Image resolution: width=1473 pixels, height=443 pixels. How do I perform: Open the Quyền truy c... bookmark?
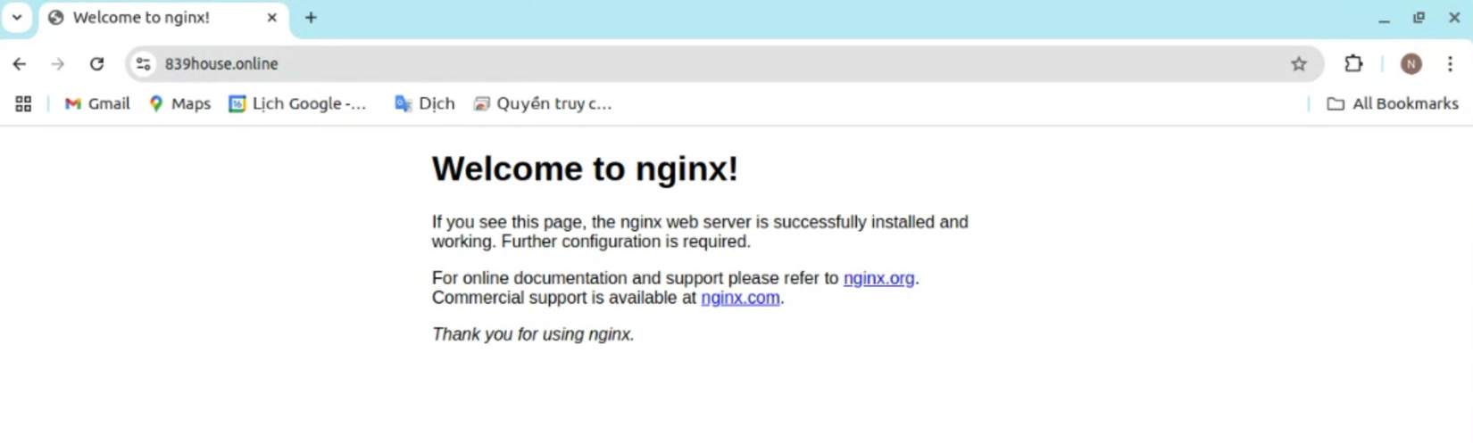click(543, 104)
